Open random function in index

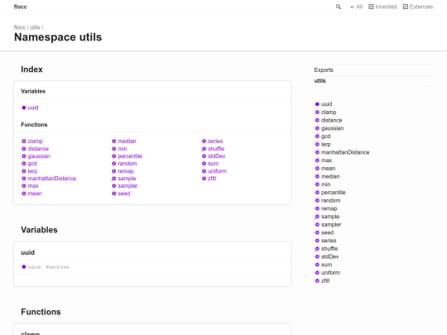(x=127, y=164)
